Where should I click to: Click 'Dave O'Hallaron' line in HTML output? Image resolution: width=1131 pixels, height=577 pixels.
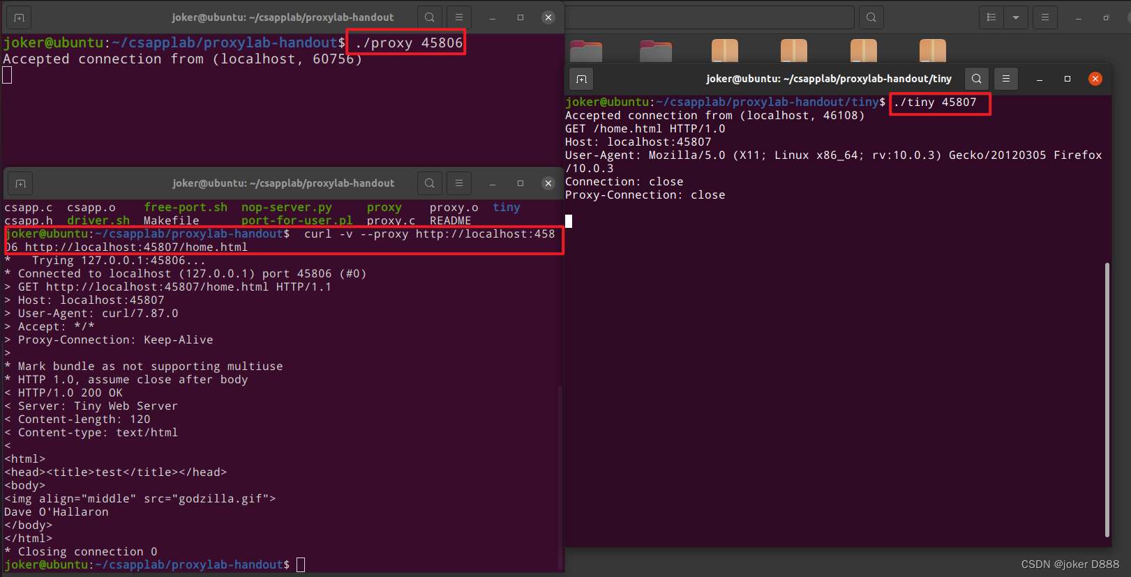(57, 512)
